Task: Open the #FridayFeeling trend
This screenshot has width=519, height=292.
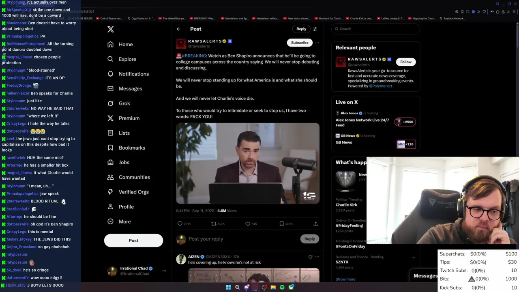Action: point(349,225)
